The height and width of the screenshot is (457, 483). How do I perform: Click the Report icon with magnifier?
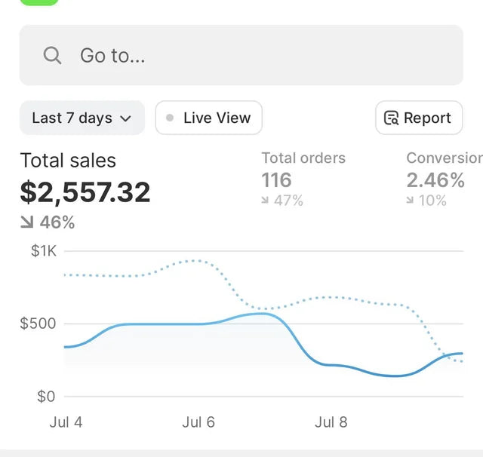point(391,118)
